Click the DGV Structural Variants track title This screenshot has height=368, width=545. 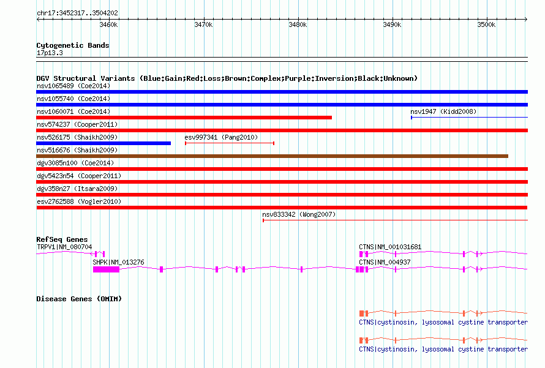(x=227, y=78)
